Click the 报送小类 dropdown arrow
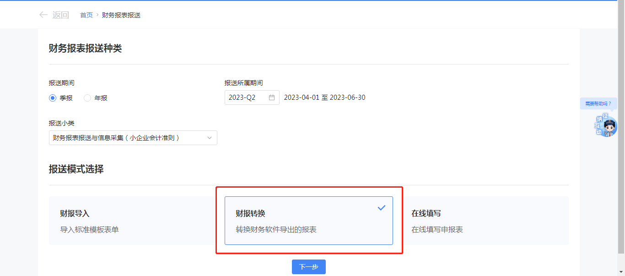 [210, 138]
